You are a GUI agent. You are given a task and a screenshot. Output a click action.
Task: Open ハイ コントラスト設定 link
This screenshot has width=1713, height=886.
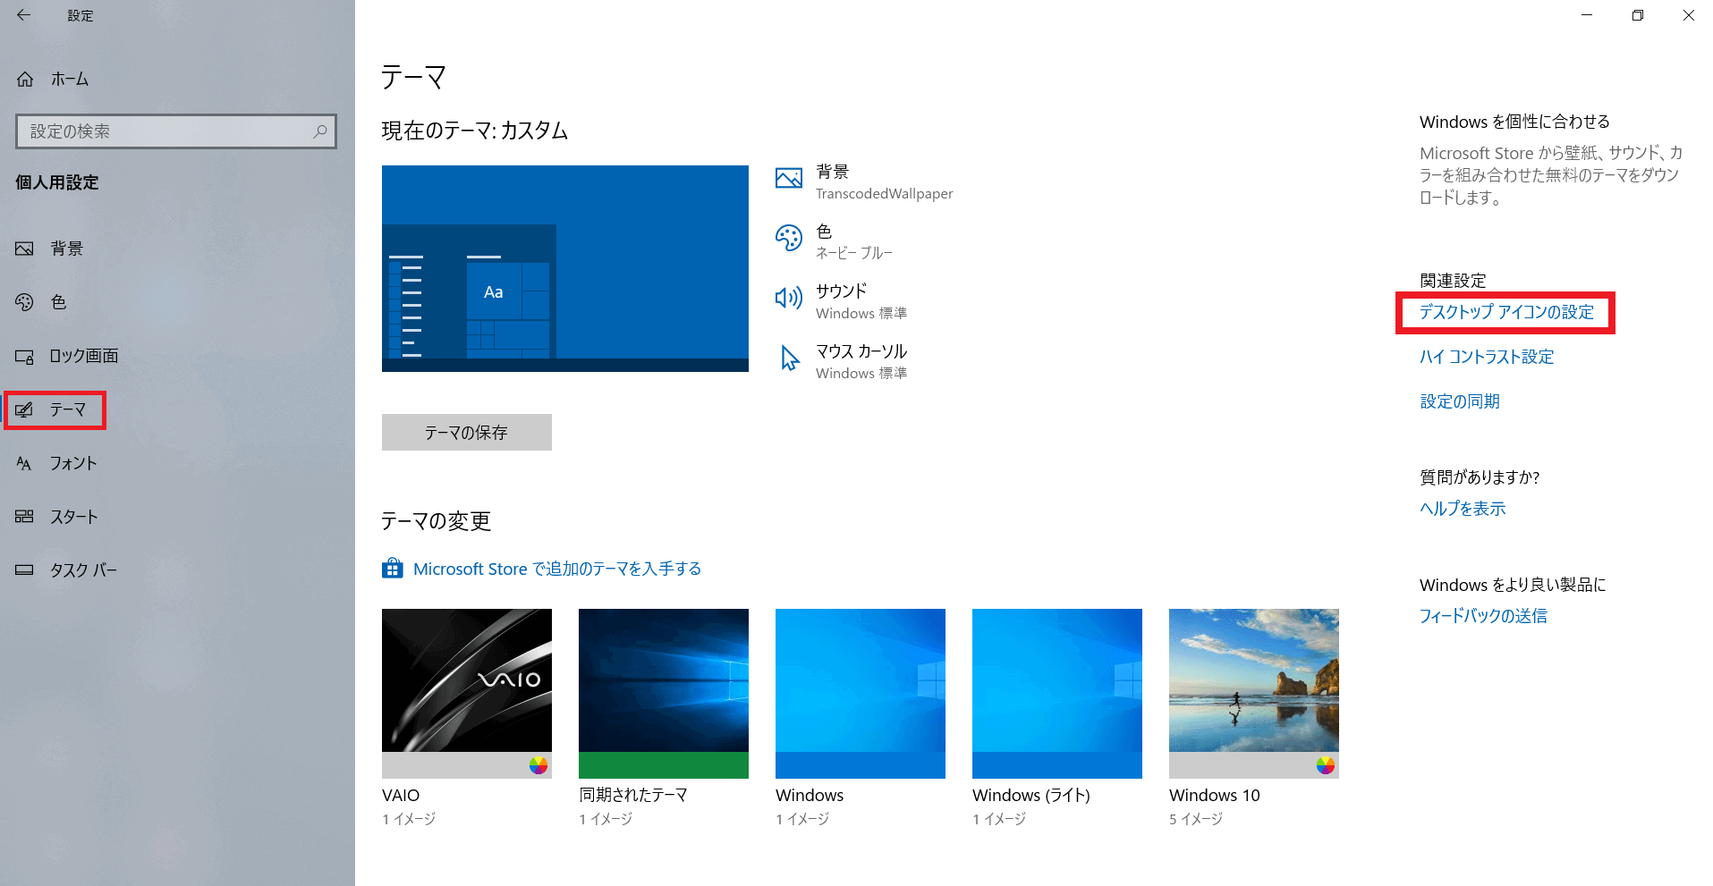[1487, 357]
